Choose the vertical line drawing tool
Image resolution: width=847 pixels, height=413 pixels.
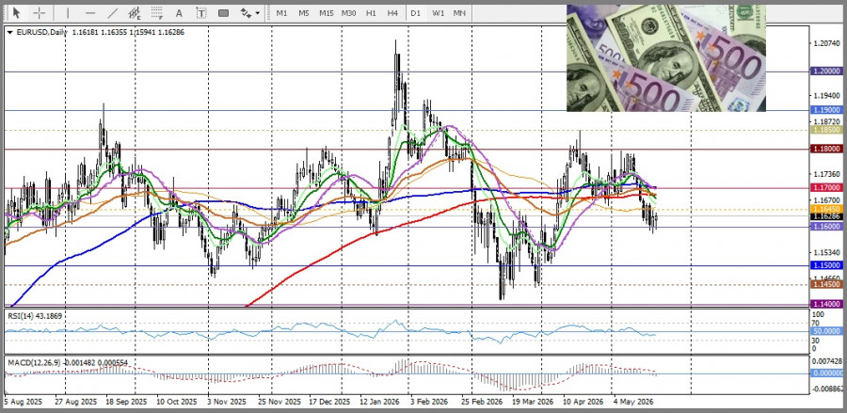(68, 12)
